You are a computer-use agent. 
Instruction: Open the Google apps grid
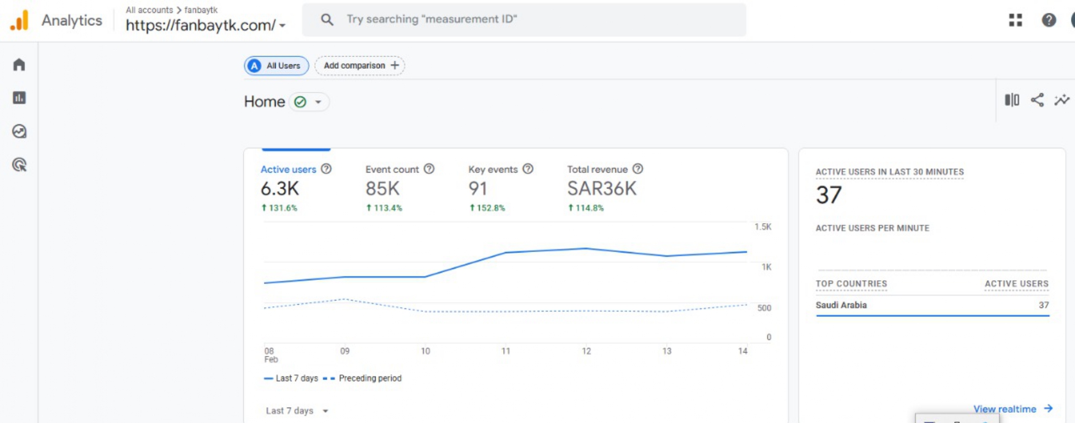click(1016, 20)
